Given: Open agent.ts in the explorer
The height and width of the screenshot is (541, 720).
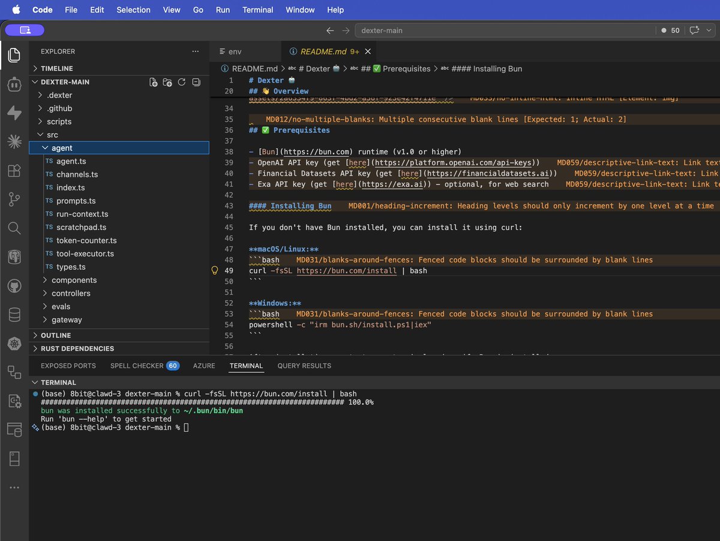Looking at the screenshot, I should [71, 161].
